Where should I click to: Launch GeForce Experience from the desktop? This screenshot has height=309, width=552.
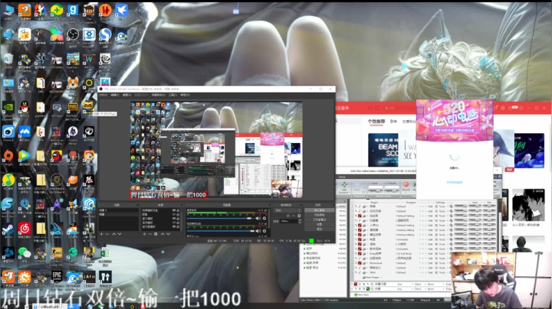[x=8, y=107]
